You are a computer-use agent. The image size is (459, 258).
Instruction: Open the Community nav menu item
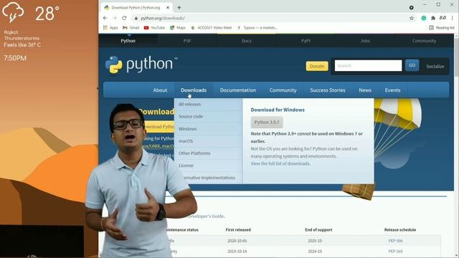pyautogui.click(x=283, y=90)
